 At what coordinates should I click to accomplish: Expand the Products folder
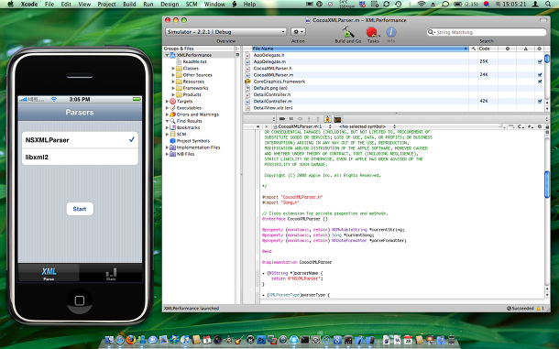[x=173, y=95]
